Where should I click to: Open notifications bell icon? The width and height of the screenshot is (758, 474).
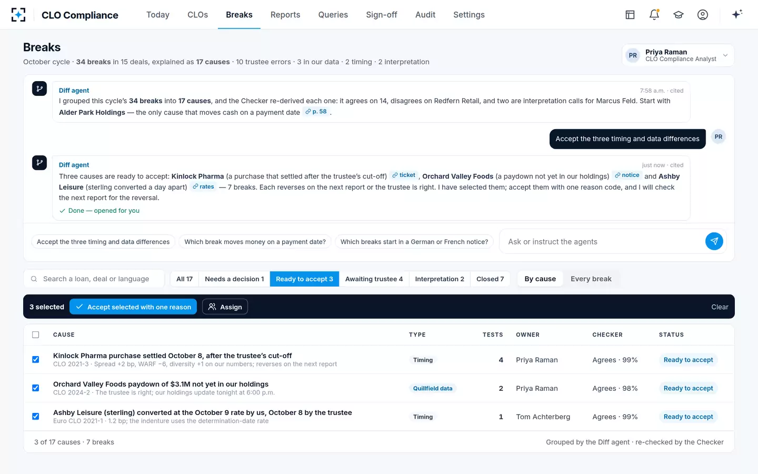tap(654, 15)
